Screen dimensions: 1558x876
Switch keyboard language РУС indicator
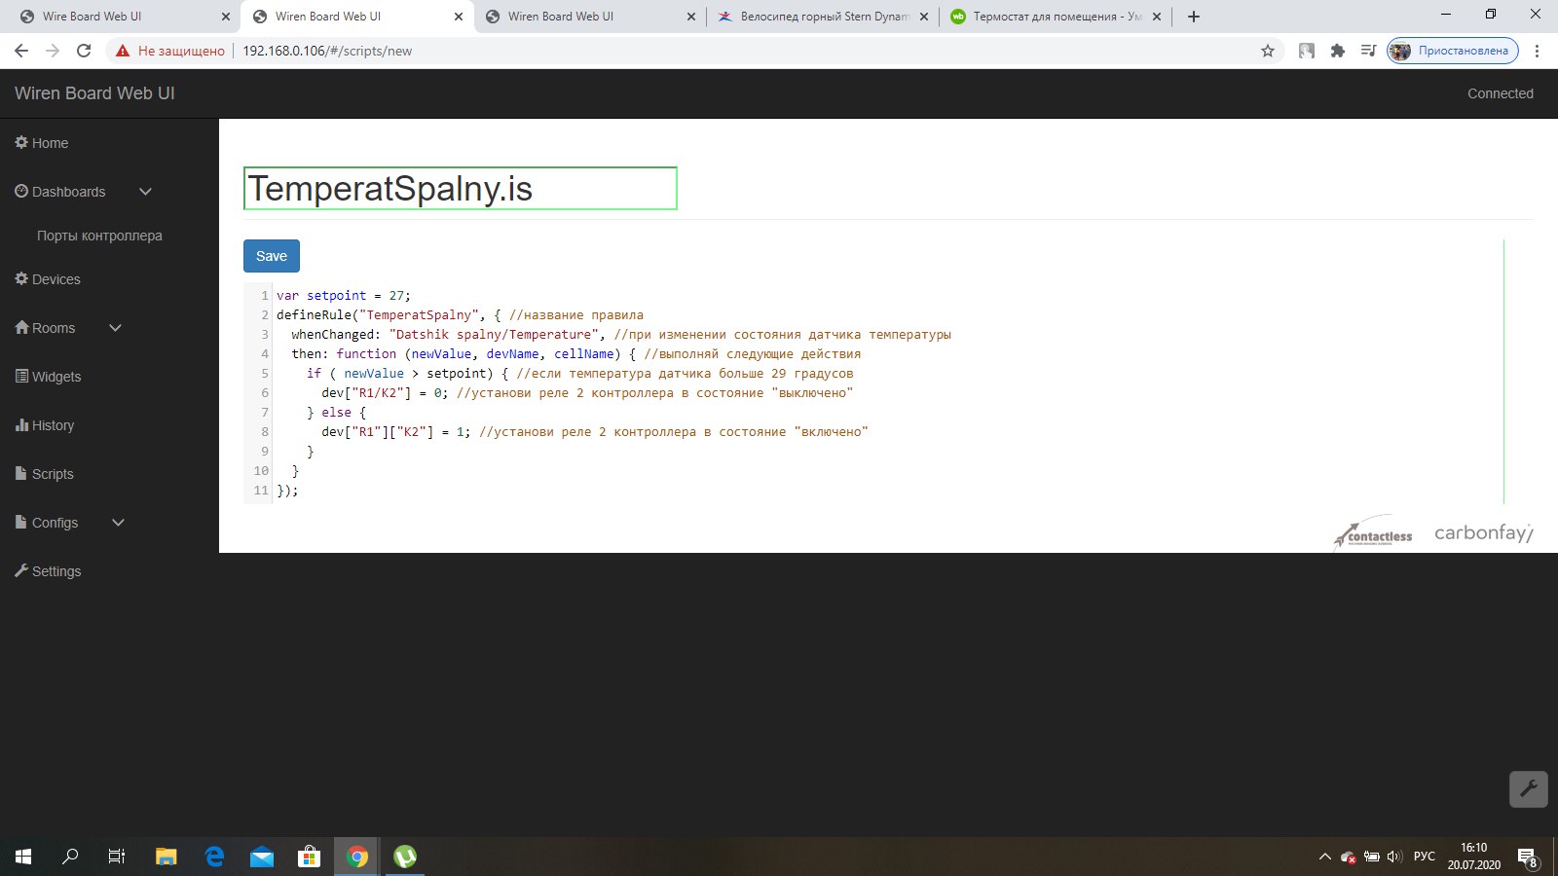pos(1425,857)
